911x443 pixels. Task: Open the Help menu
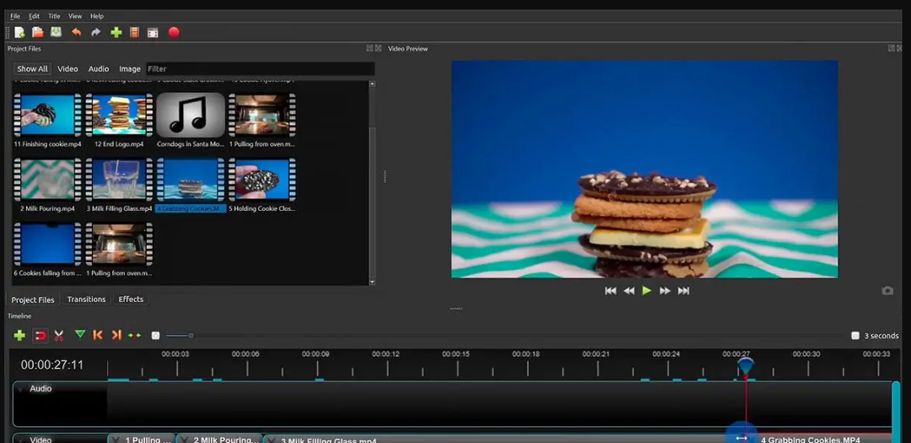[x=97, y=16]
